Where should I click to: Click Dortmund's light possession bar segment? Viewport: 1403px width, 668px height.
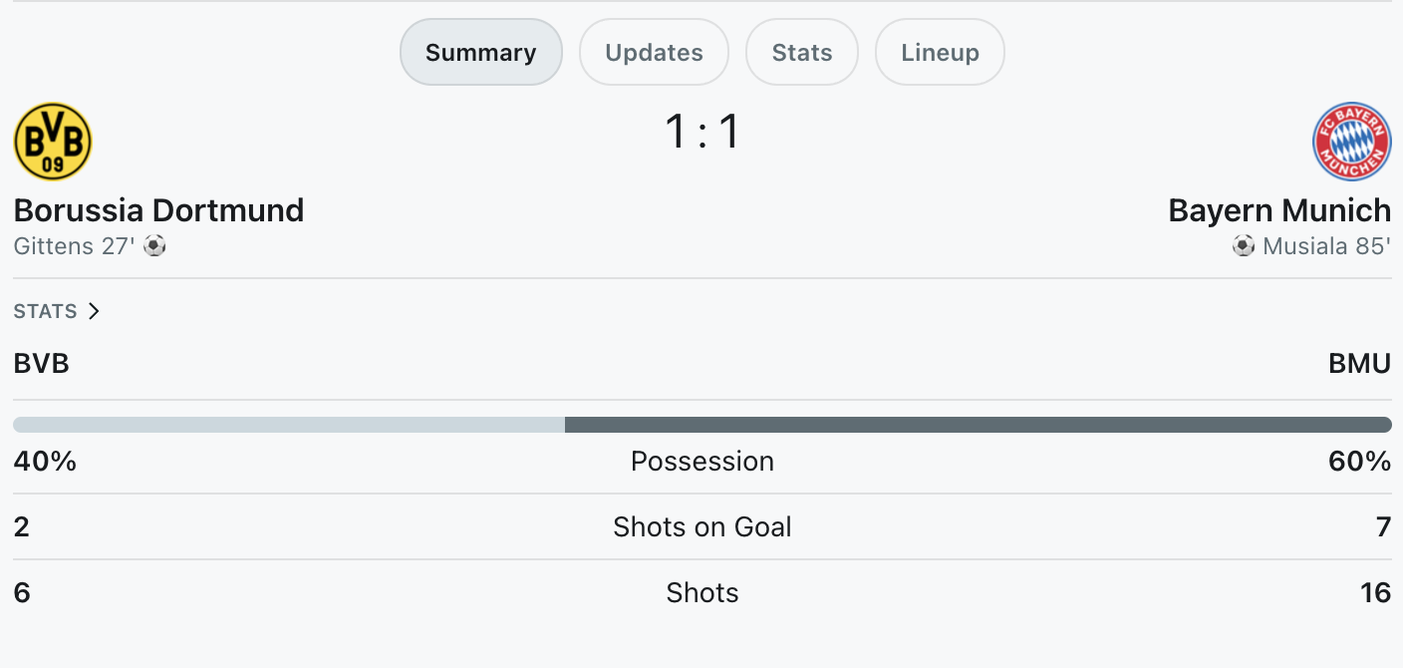pyautogui.click(x=289, y=425)
